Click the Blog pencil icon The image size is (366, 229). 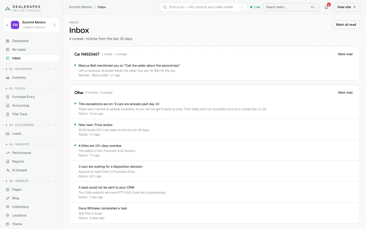tap(8, 198)
